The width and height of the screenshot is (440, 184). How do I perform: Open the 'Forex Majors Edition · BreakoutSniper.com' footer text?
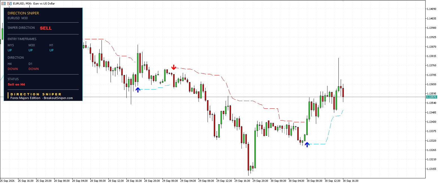coord(42,98)
